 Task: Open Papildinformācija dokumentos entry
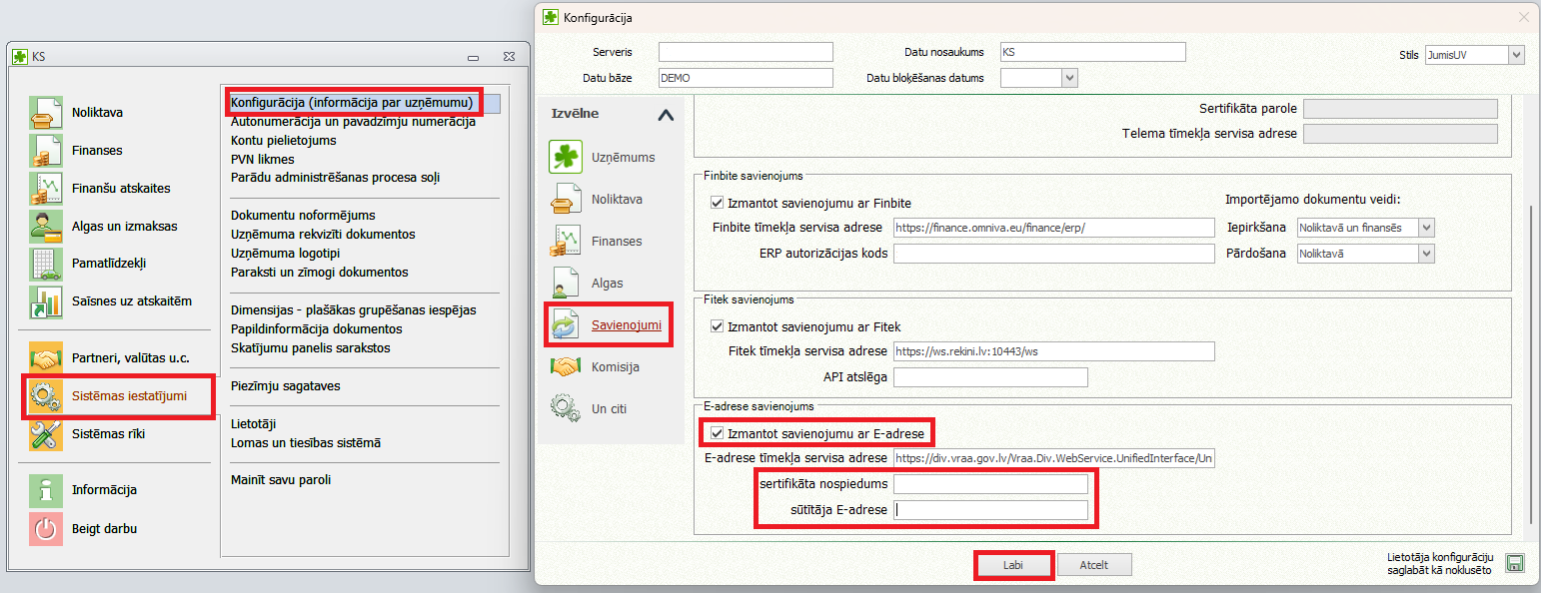[x=317, y=329]
